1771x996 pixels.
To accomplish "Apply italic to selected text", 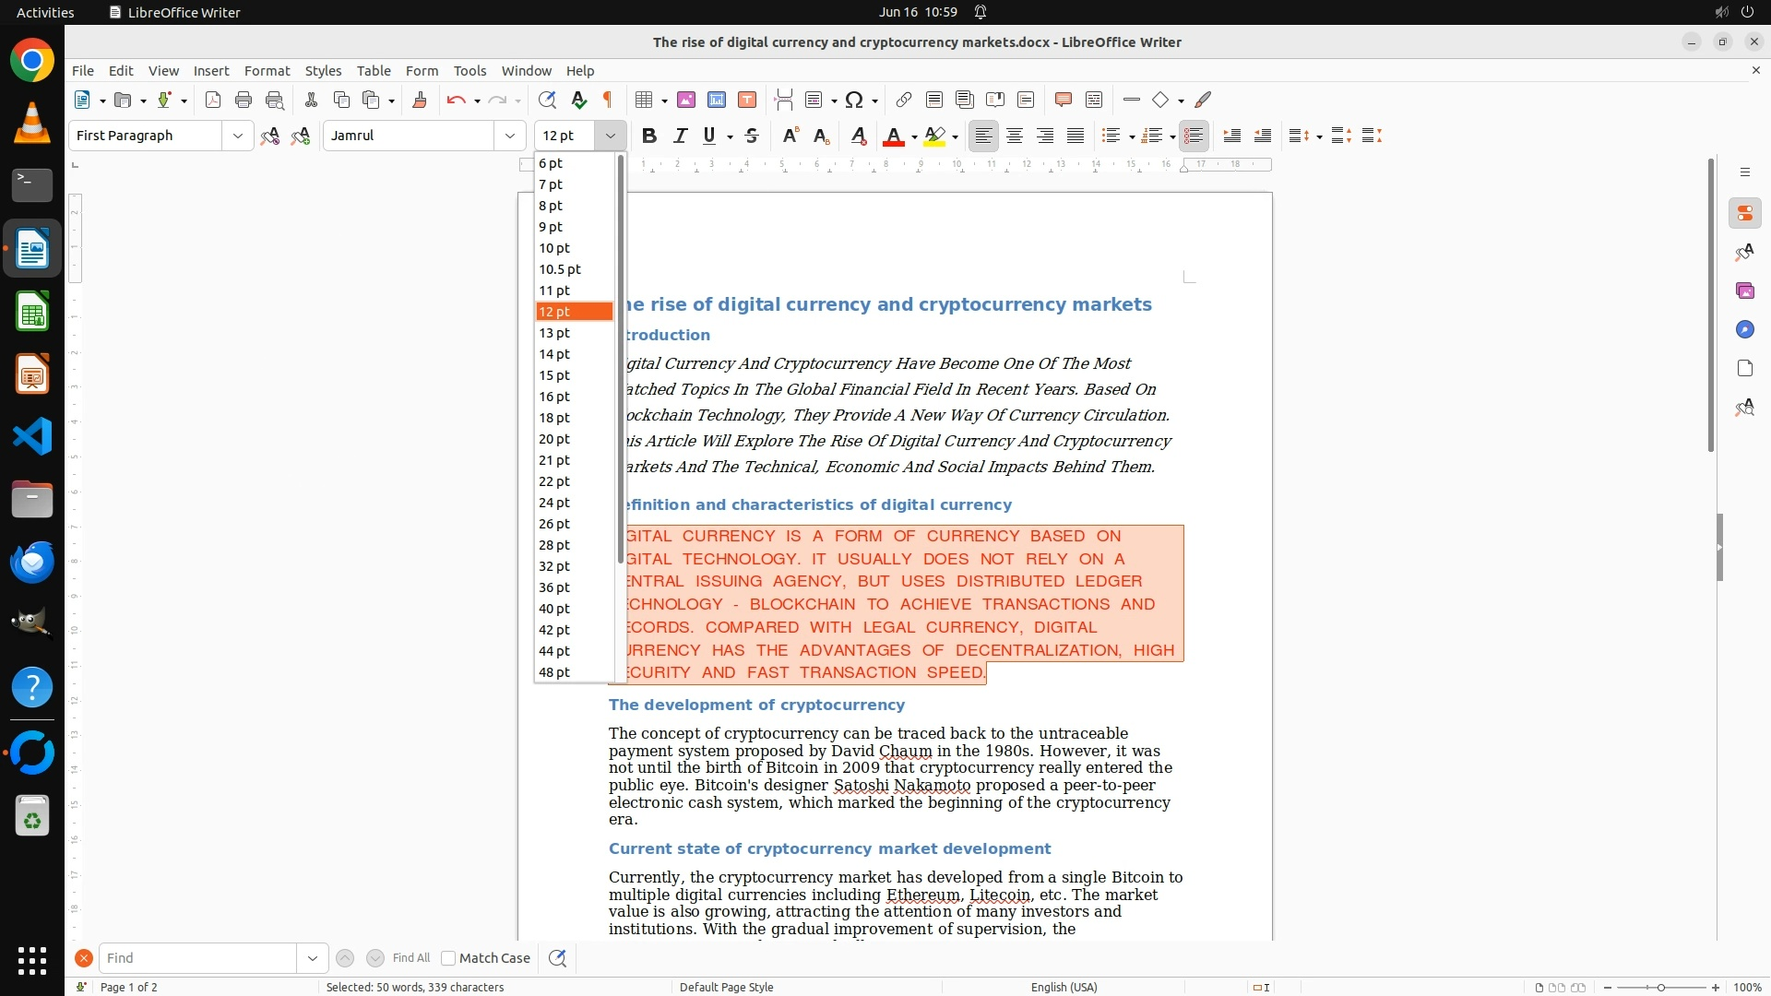I will pos(680,136).
